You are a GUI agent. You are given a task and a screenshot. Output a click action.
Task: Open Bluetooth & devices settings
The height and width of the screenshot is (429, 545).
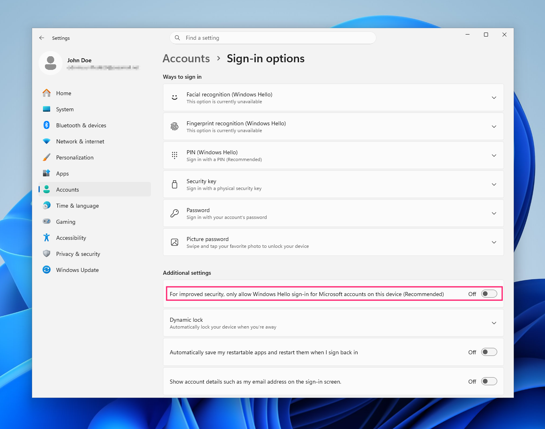click(x=95, y=125)
